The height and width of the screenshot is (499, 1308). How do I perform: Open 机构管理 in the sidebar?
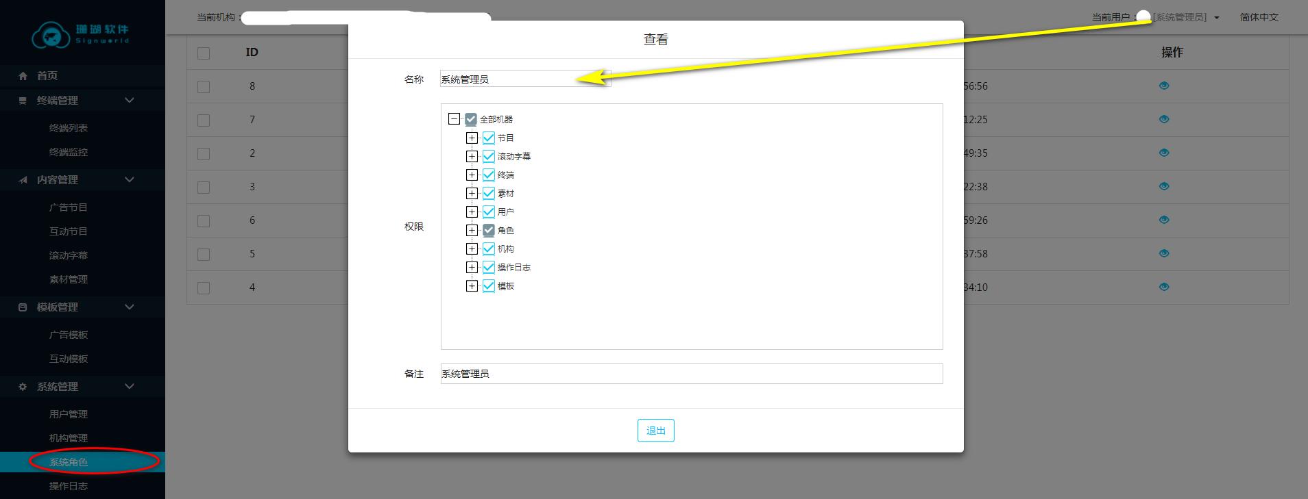point(69,438)
